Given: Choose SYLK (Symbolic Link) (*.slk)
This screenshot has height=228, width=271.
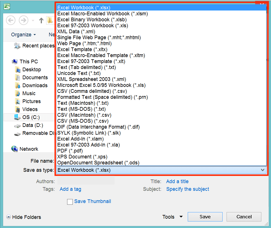Looking at the screenshot, I should 161,133.
